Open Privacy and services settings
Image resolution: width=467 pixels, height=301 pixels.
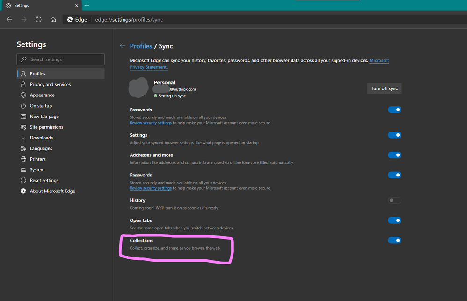click(61, 84)
